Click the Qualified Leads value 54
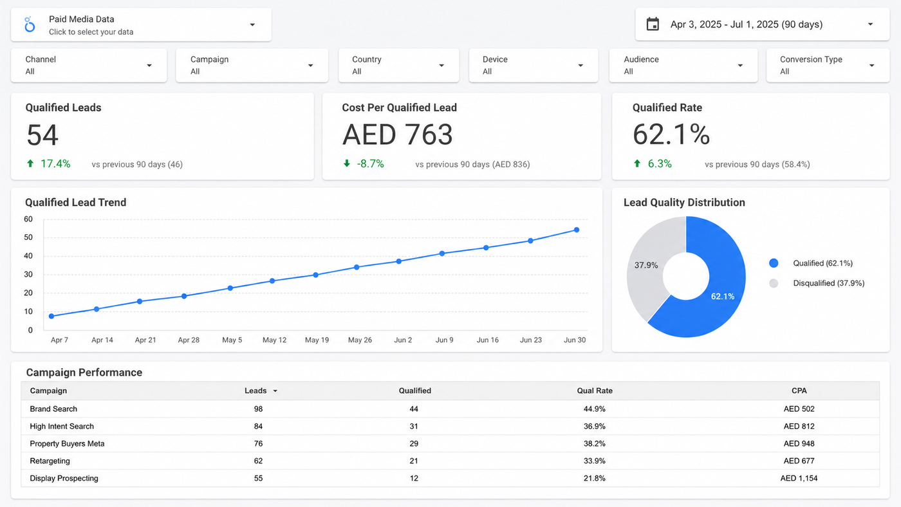Viewport: 901px width, 507px height. (42, 135)
